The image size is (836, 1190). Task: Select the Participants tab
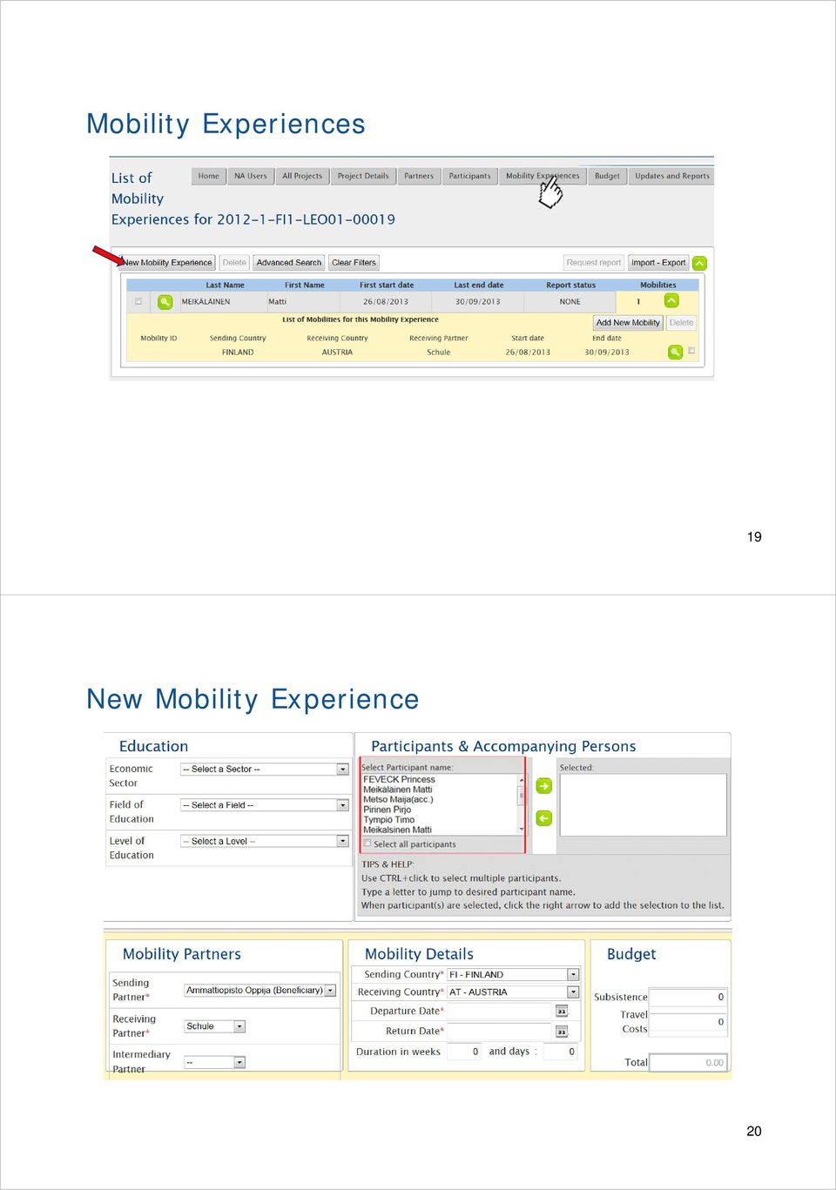(x=470, y=176)
